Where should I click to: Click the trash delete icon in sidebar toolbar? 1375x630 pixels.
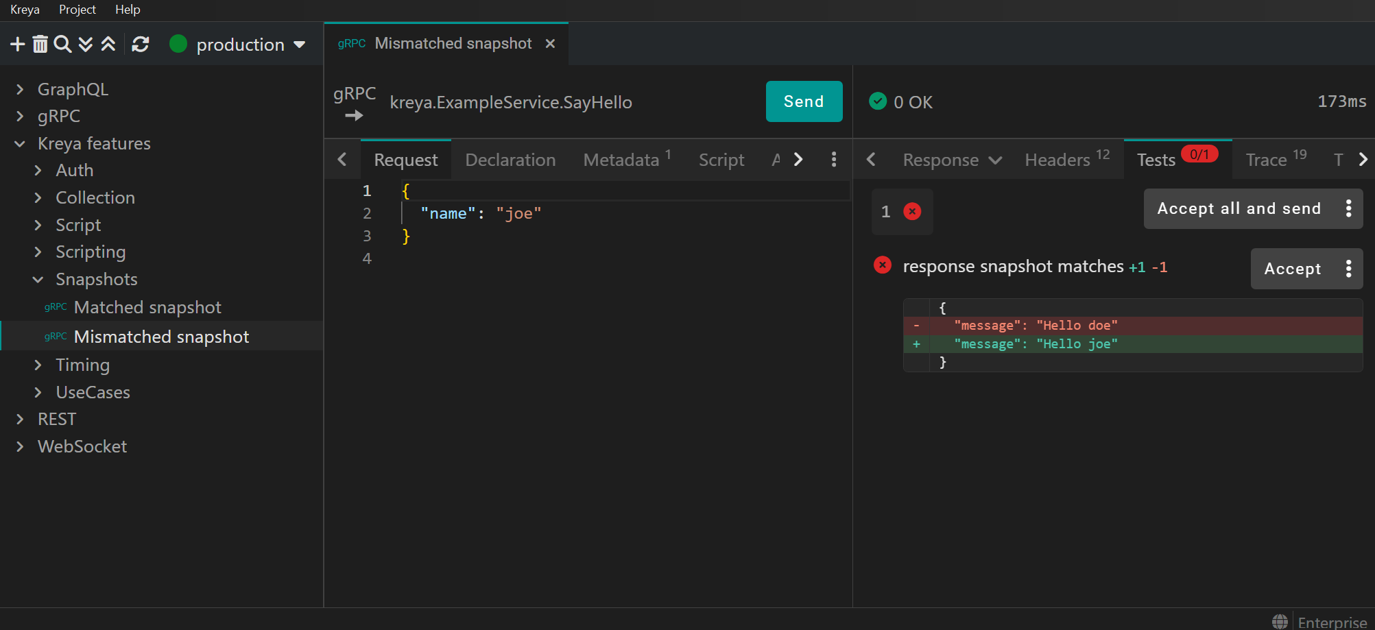pyautogui.click(x=40, y=45)
